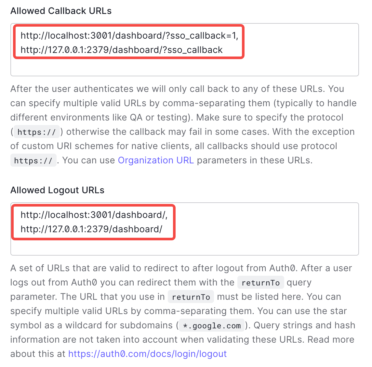The width and height of the screenshot is (372, 367).
Task: Click the "After the user authenticates" help text
Action: (x=72, y=89)
